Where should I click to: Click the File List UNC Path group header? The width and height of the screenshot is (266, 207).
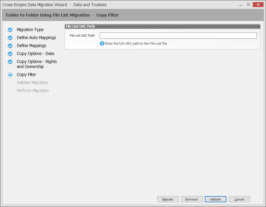[x=162, y=27]
